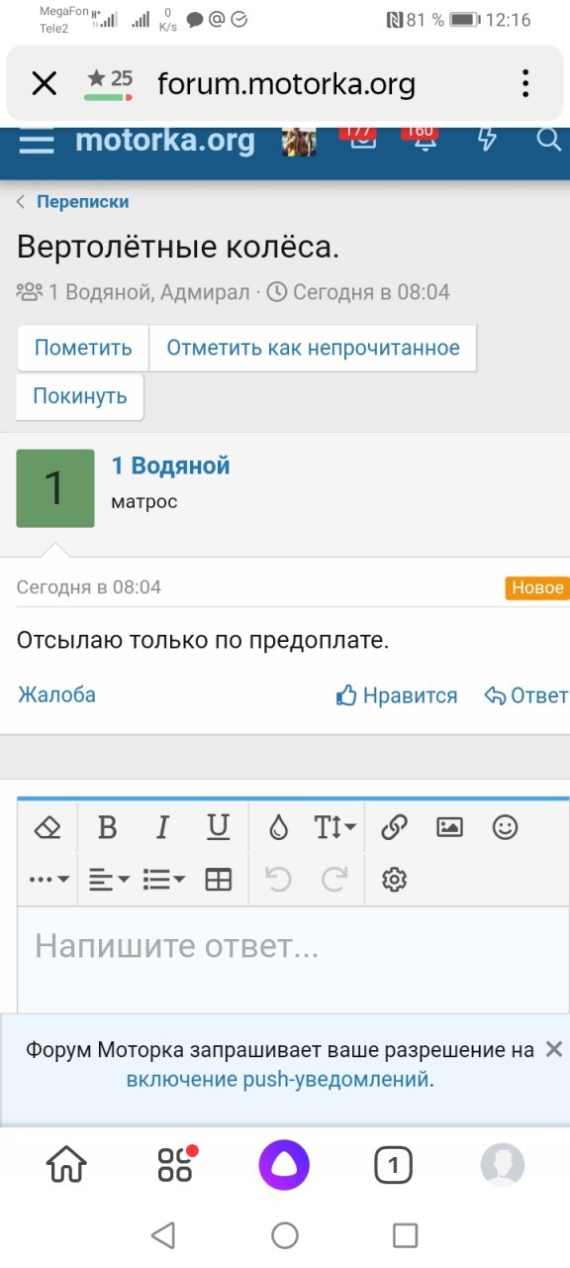Open the list type dropdown

(x=163, y=879)
